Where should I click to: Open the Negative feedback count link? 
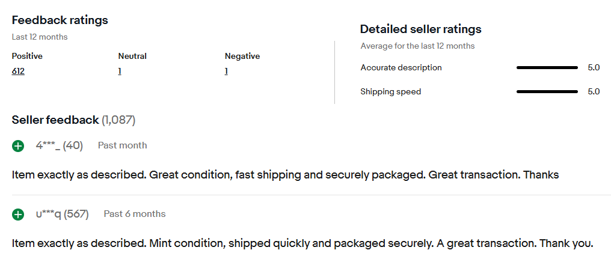[x=226, y=72]
